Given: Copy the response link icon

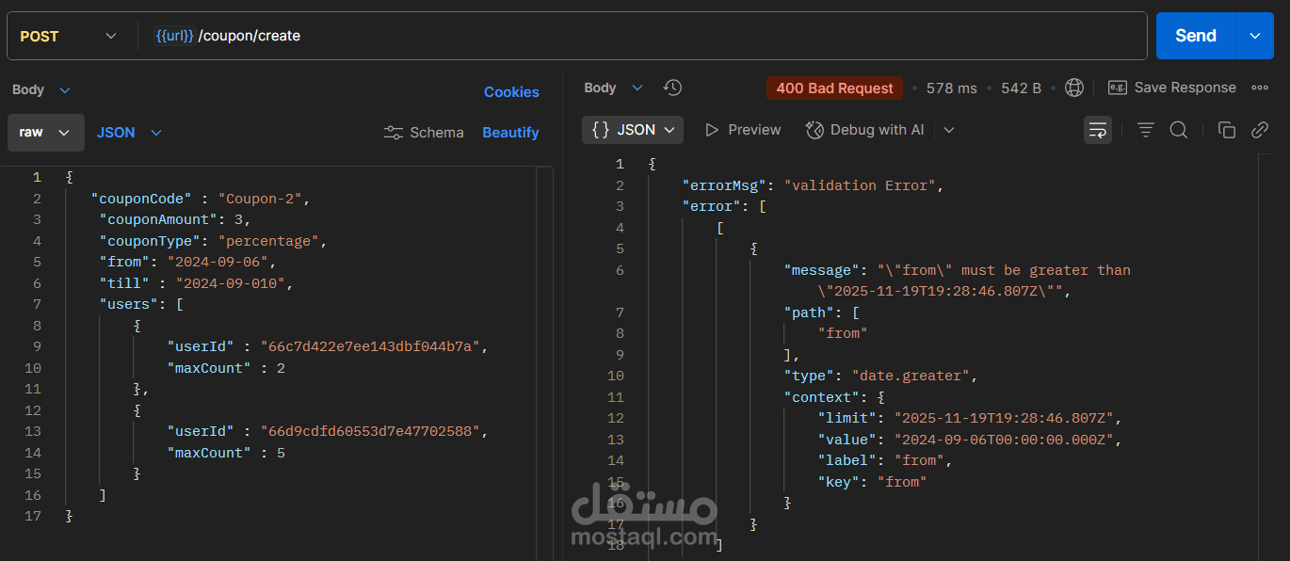Looking at the screenshot, I should coord(1260,130).
